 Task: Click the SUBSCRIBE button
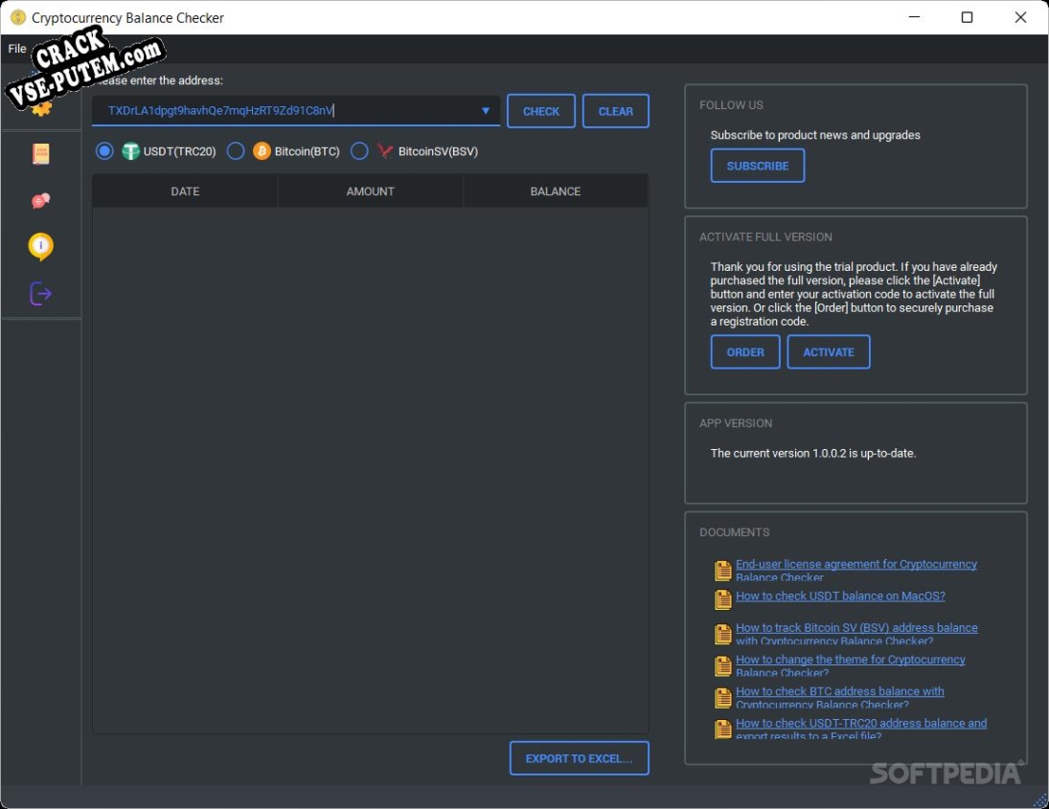(x=758, y=166)
